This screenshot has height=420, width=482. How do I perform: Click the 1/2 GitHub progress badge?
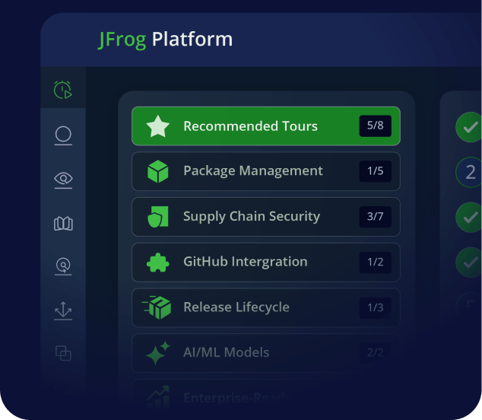pyautogui.click(x=375, y=262)
